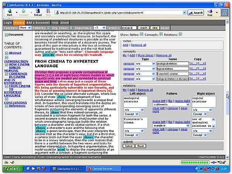Open the Importance dropdown

[100, 28]
